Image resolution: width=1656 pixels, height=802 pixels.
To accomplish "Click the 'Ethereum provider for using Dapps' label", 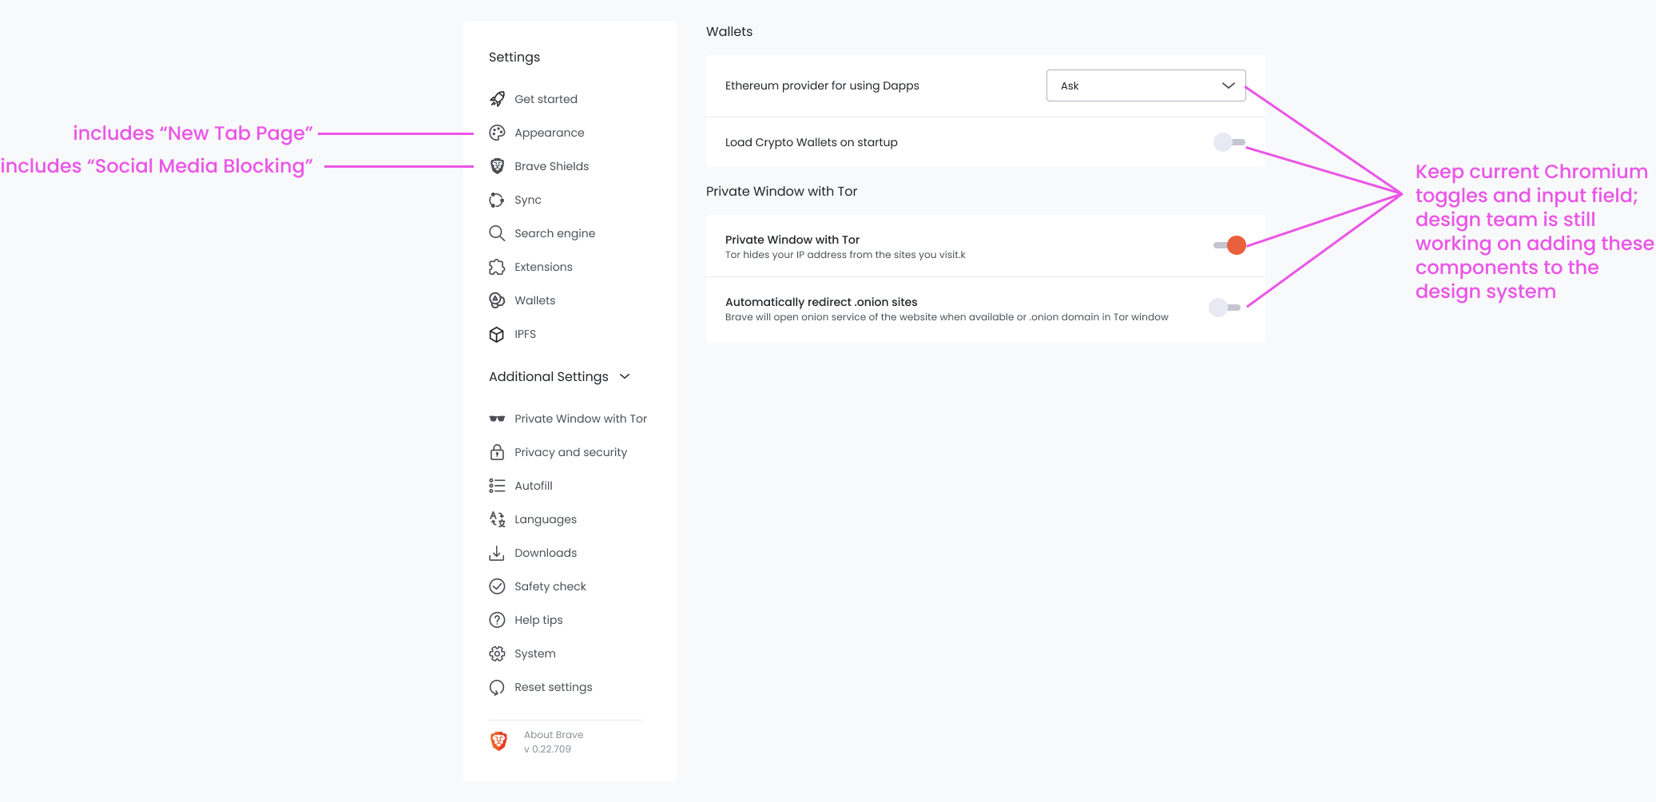I will tap(822, 85).
